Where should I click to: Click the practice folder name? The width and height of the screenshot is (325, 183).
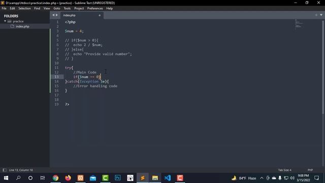tap(18, 21)
